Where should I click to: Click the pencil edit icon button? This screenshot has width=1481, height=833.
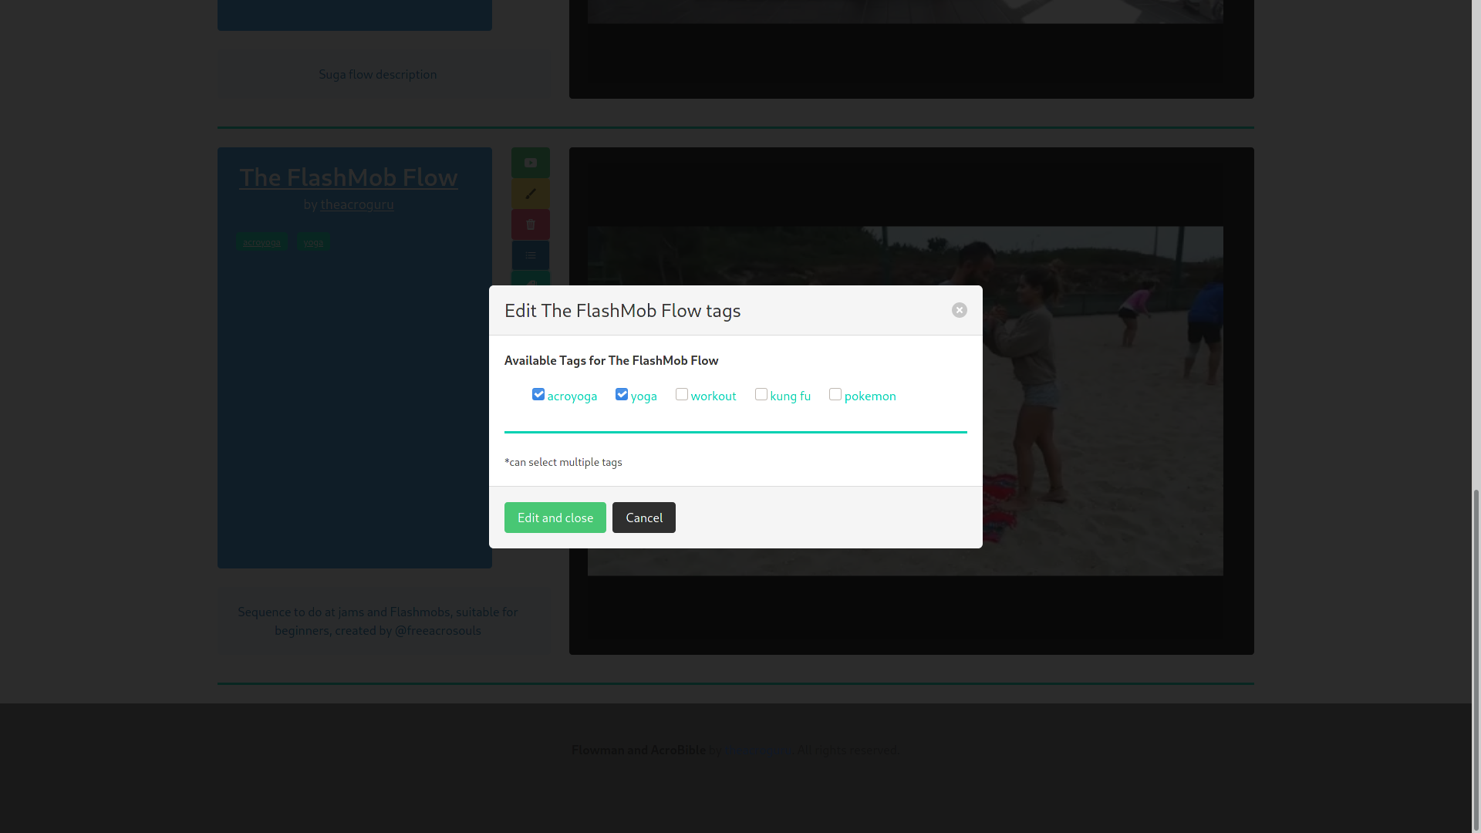click(x=530, y=194)
